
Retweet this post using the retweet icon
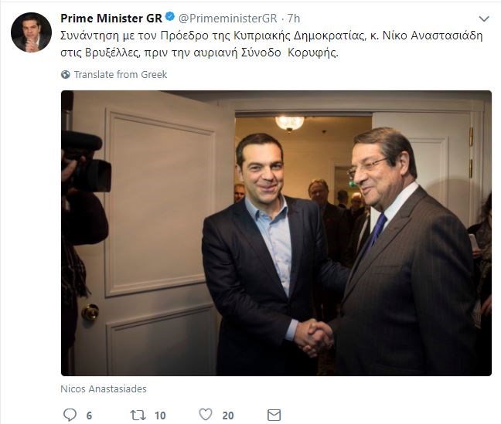tap(137, 415)
